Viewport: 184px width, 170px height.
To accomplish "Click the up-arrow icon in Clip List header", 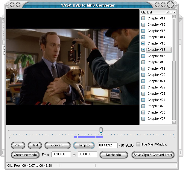I will (175, 12).
